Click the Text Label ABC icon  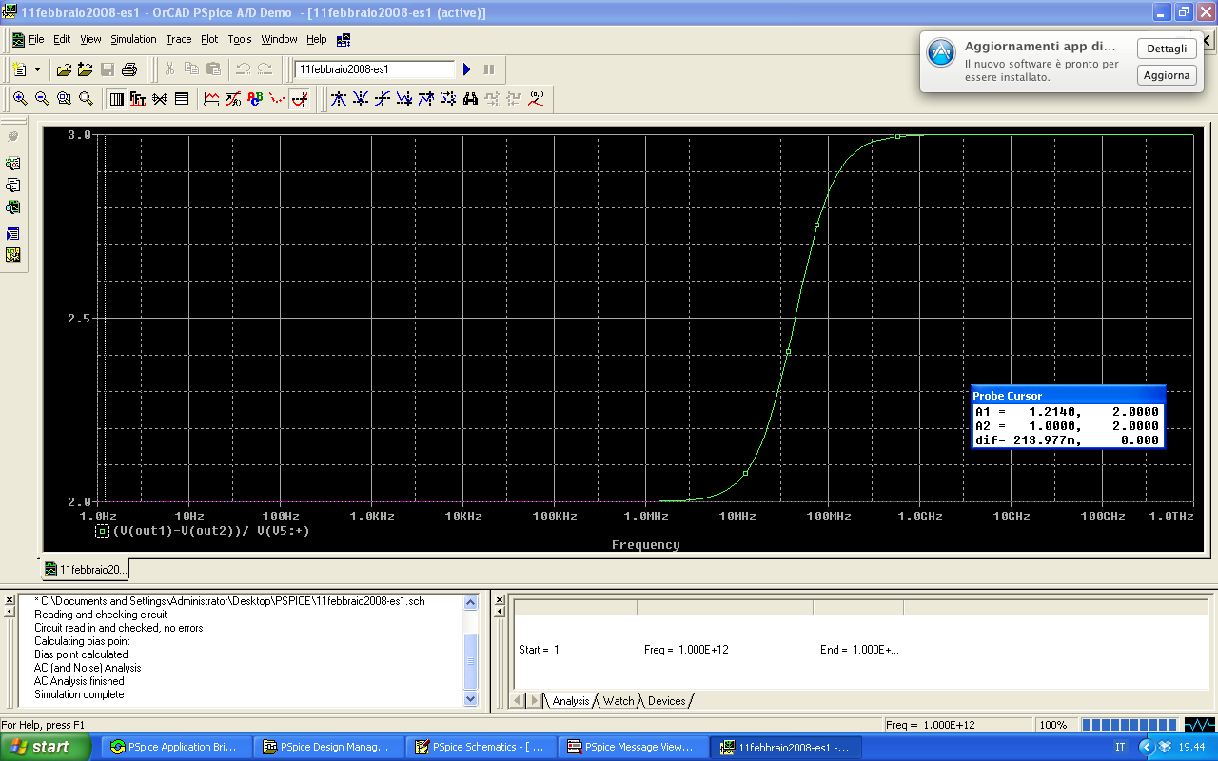(x=255, y=98)
